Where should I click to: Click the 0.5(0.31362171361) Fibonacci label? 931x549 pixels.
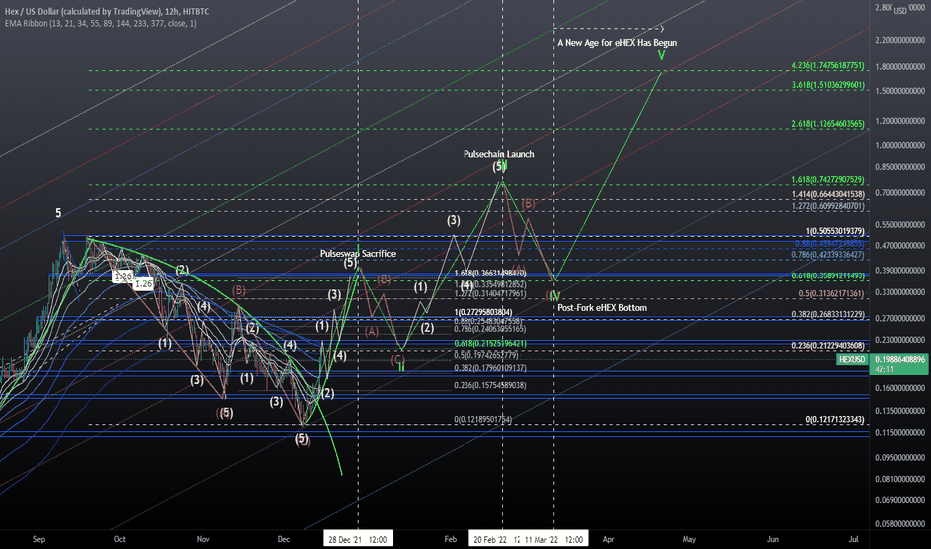click(x=831, y=293)
